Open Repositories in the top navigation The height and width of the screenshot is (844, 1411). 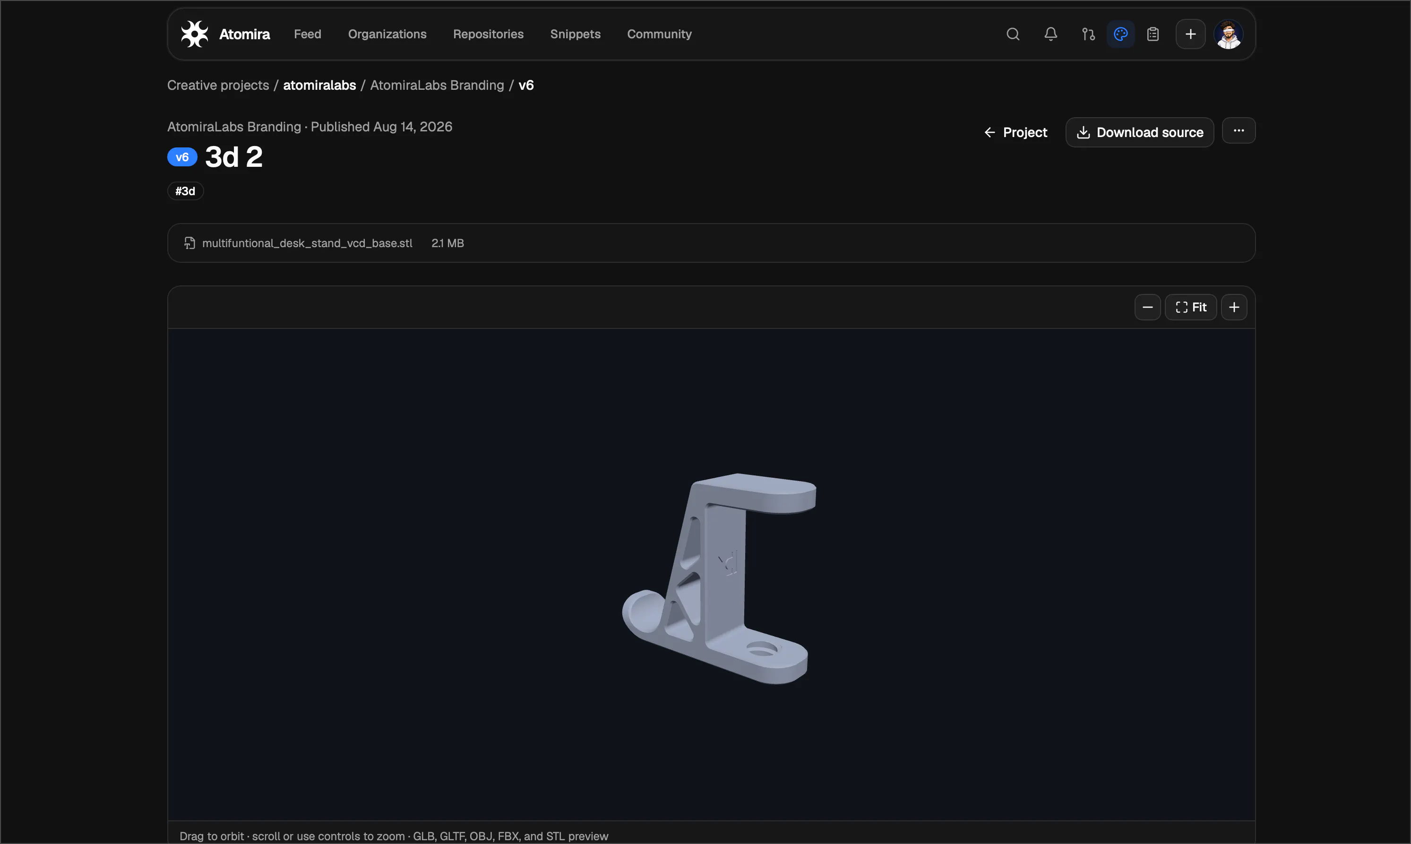pyautogui.click(x=488, y=34)
